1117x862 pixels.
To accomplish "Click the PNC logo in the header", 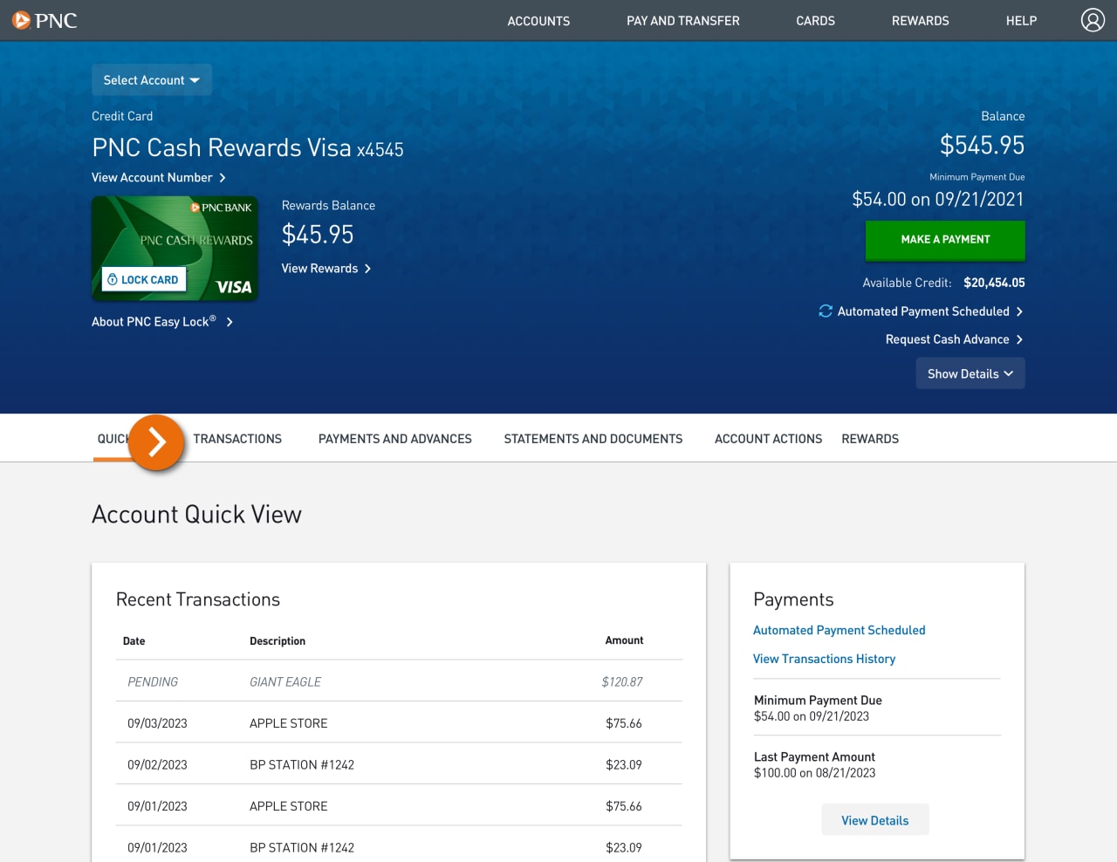I will [44, 20].
